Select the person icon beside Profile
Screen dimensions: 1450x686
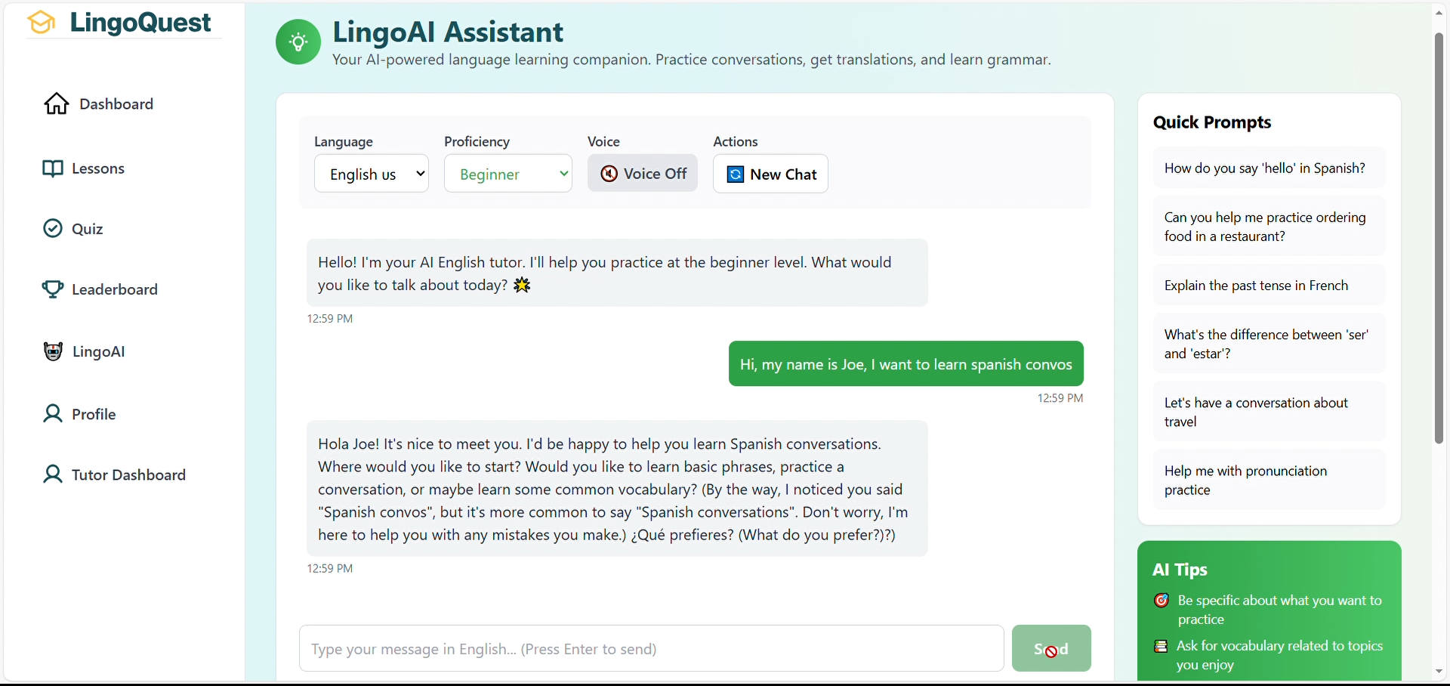[52, 414]
